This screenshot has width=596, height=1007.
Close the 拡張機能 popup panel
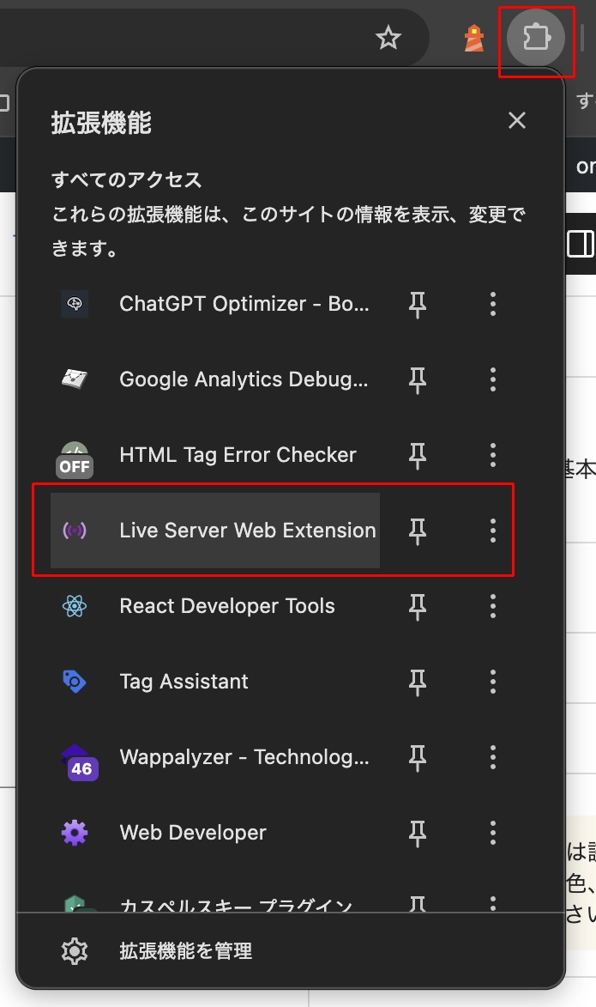pyautogui.click(x=516, y=121)
